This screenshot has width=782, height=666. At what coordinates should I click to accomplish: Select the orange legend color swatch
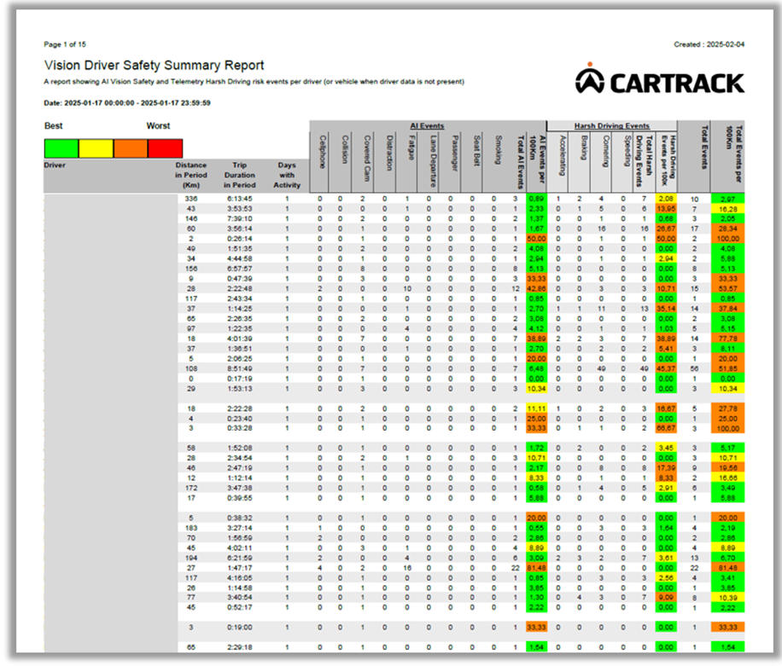pyautogui.click(x=131, y=148)
